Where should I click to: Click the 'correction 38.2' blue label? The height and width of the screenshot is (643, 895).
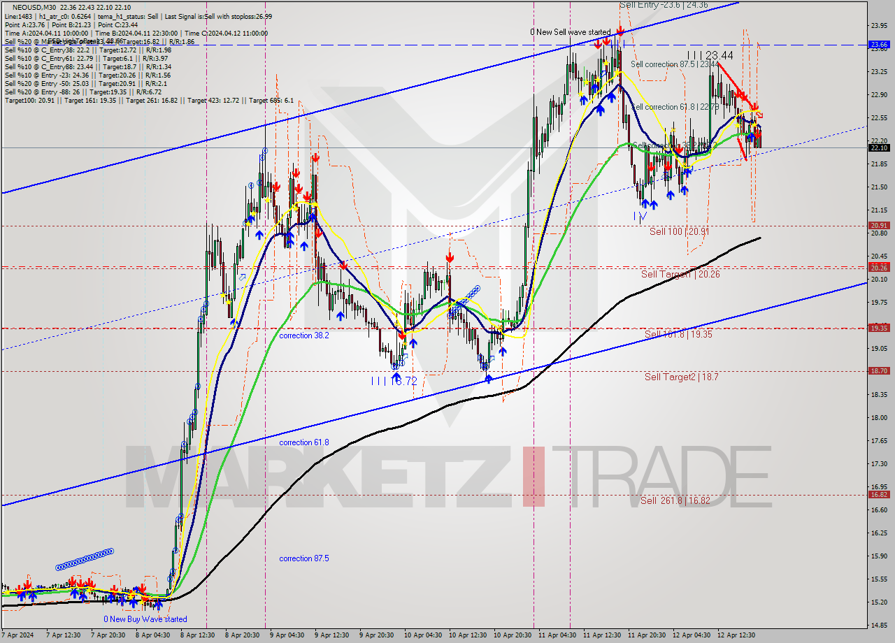click(x=304, y=335)
